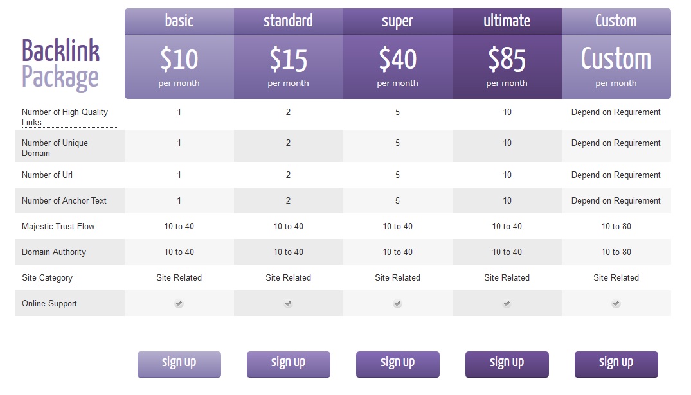Viewport: 691px width, 395px height.
Task: Select the ultimate plan header
Action: (507, 21)
